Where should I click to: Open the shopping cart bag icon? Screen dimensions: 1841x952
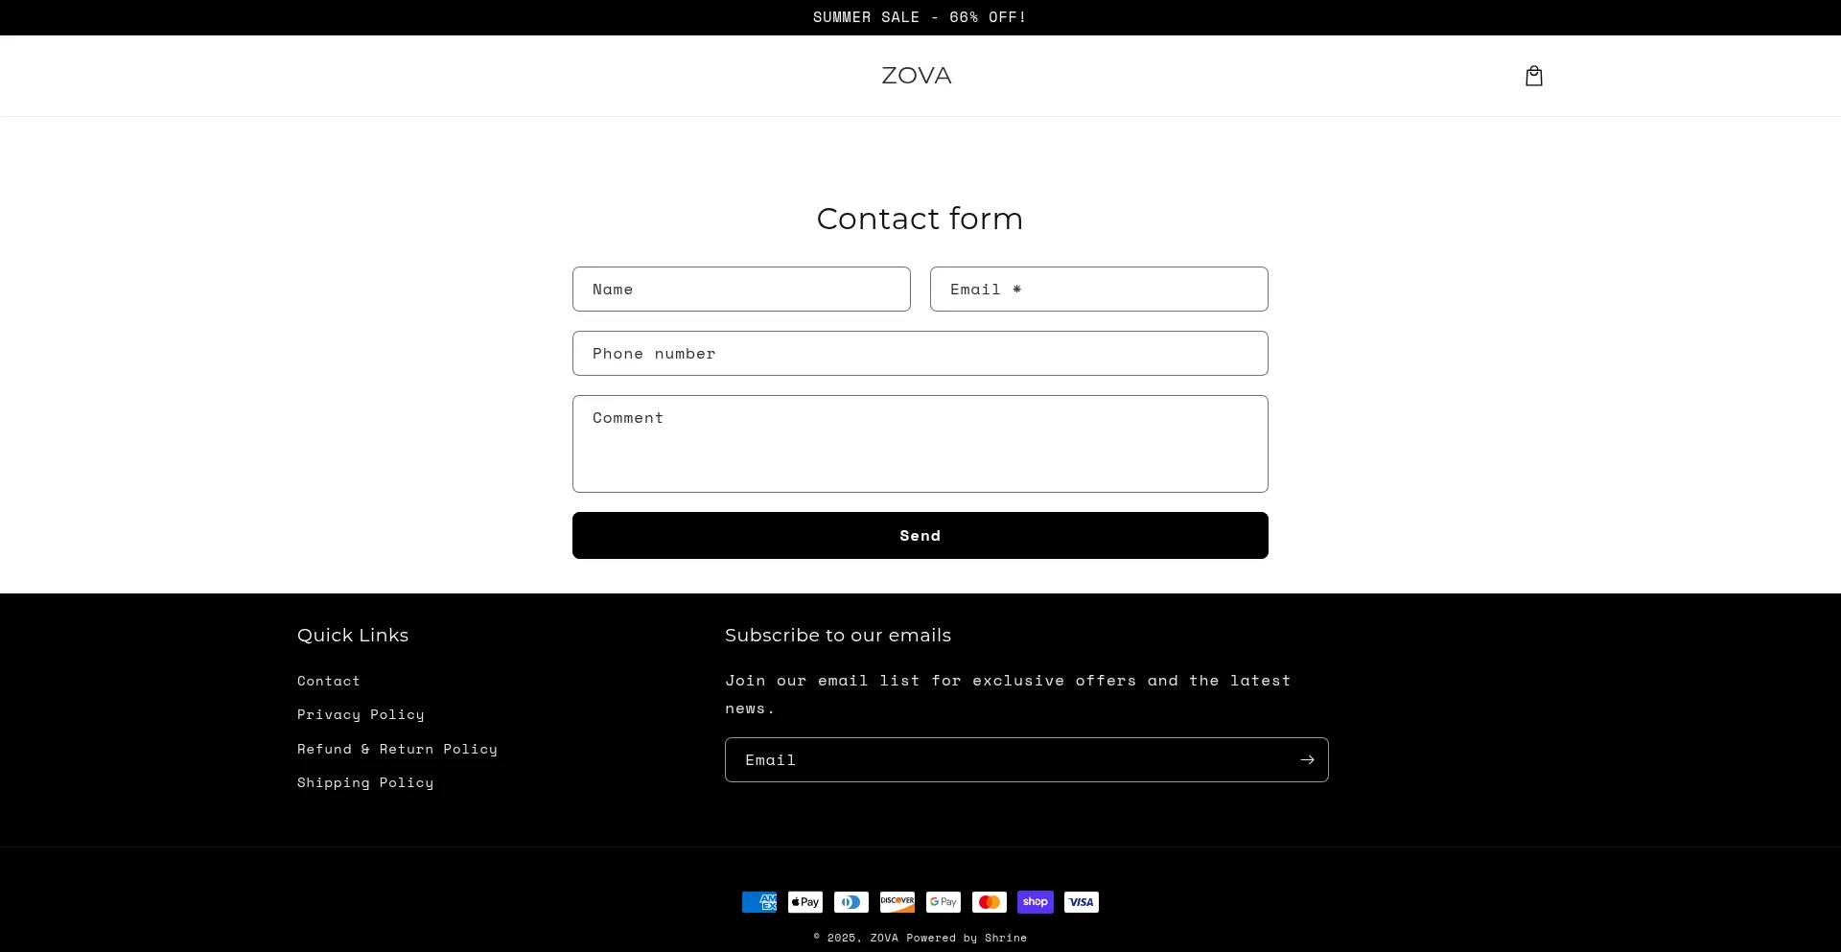click(x=1534, y=76)
